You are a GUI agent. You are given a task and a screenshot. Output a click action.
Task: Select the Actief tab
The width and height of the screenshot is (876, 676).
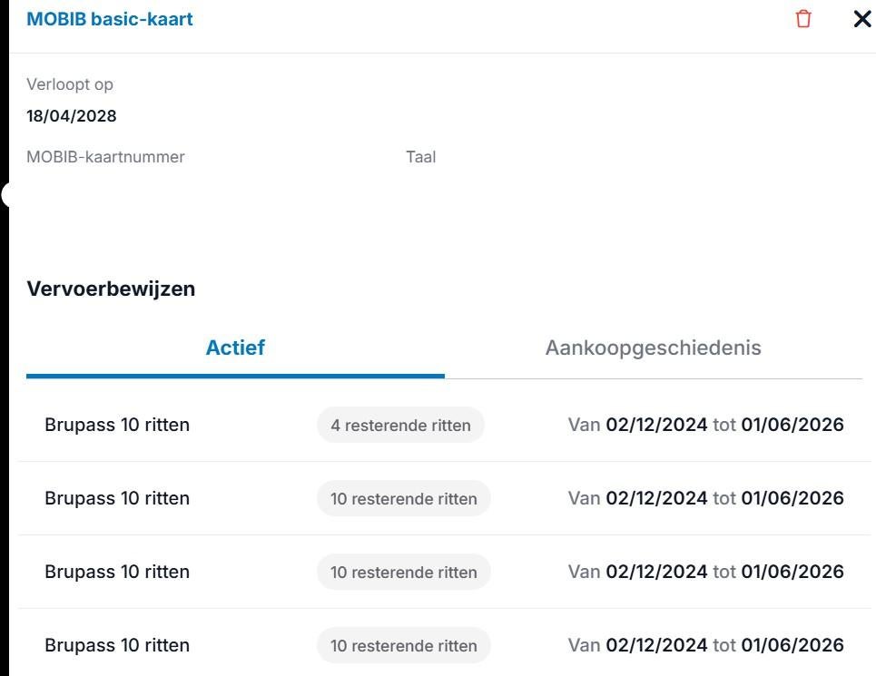click(x=235, y=348)
